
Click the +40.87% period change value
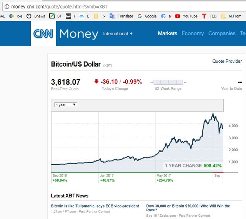tap(107, 181)
